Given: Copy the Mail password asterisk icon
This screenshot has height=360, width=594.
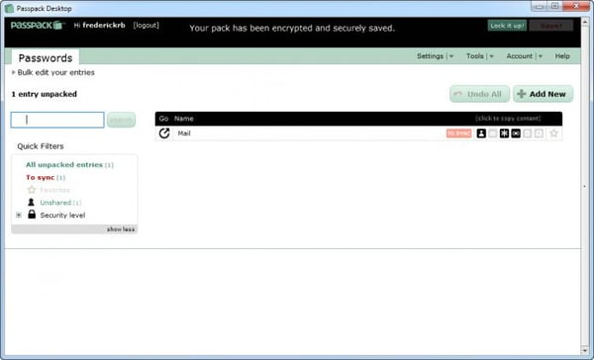Looking at the screenshot, I should [x=504, y=134].
